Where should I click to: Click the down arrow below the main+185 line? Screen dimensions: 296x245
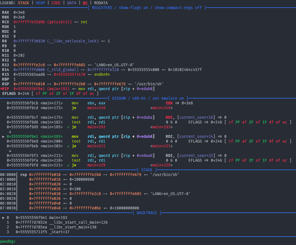point(10,132)
